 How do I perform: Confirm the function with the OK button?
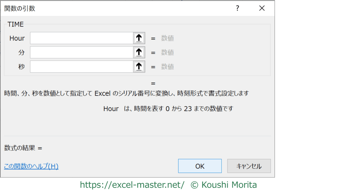click(x=200, y=166)
